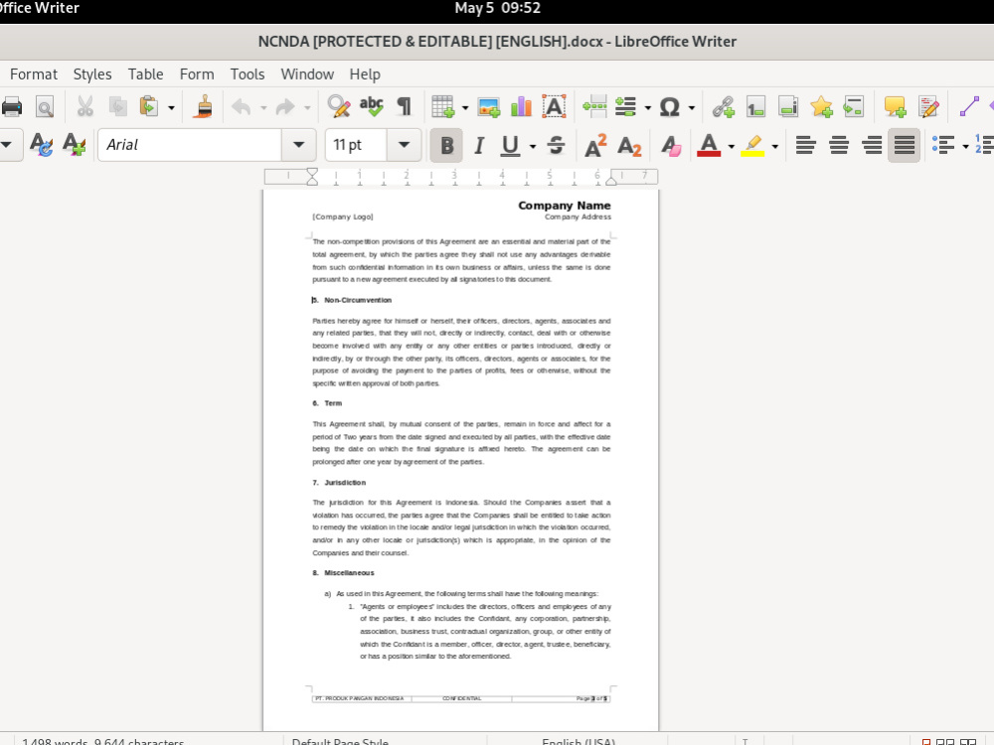This screenshot has height=745, width=994.
Task: Open Find and Replace
Action: click(x=339, y=107)
